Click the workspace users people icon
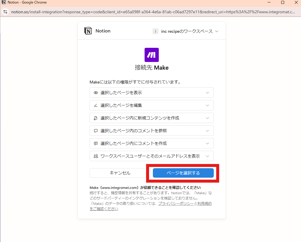The width and height of the screenshot is (301, 242). tap(96, 156)
